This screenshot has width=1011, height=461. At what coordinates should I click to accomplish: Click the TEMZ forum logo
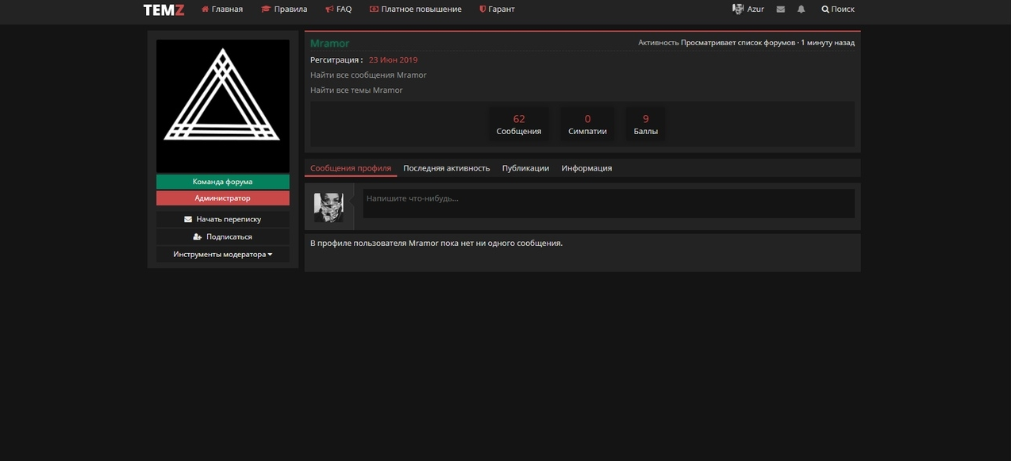163,10
